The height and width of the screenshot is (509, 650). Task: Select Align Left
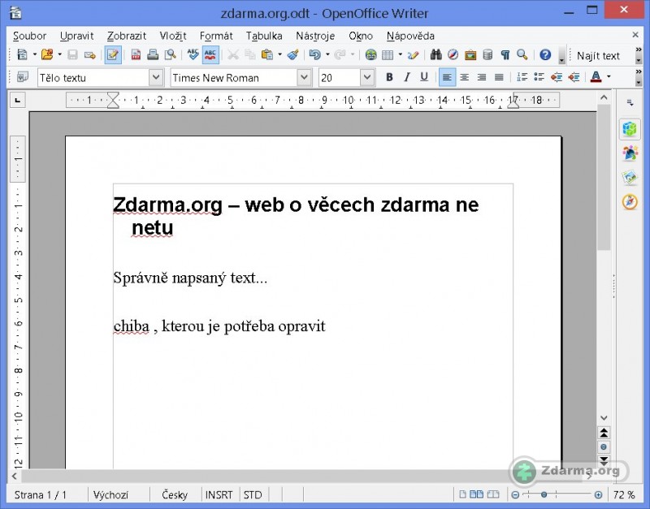447,77
